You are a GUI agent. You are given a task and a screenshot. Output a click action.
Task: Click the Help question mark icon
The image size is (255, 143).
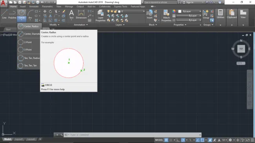(x=220, y=2)
